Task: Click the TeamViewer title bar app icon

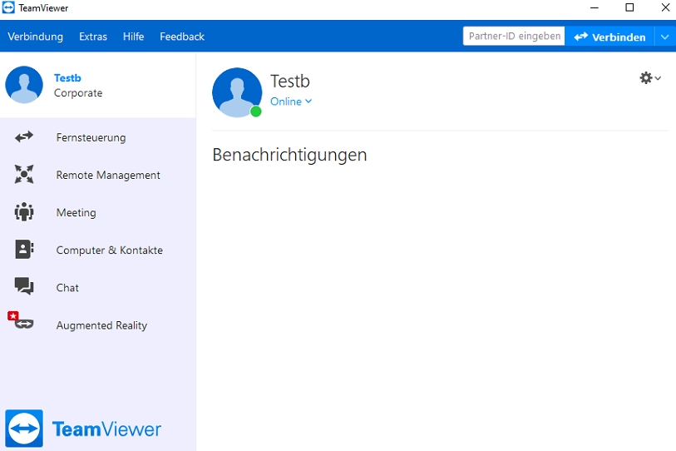Action: tap(8, 7)
